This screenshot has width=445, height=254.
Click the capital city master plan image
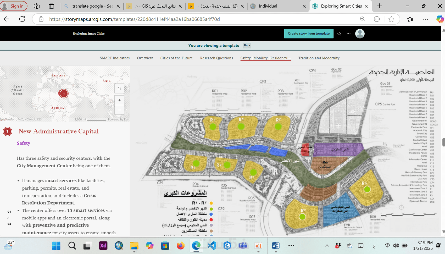(286, 151)
